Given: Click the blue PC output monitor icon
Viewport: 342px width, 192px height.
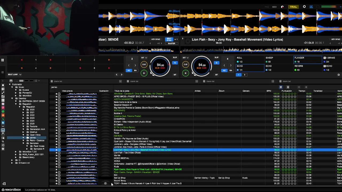Looking at the screenshot, I should tap(311, 7).
